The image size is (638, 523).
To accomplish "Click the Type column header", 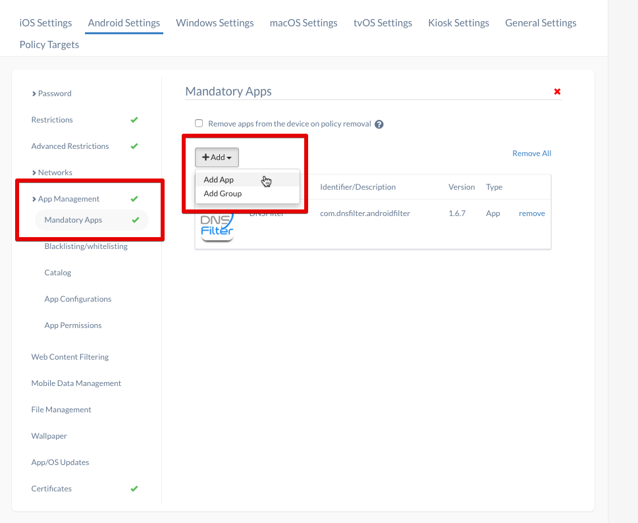I will click(x=494, y=187).
